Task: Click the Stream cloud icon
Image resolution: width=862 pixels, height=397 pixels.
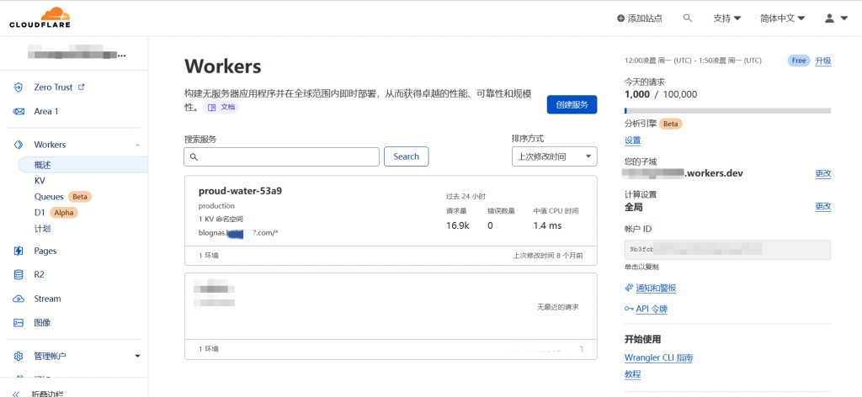Action: point(19,299)
